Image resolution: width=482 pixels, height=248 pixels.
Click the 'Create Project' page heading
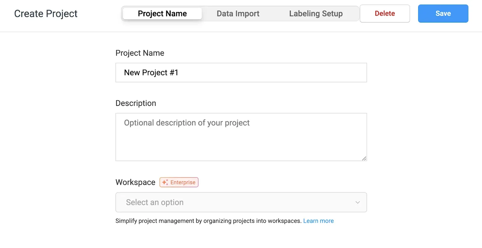click(x=46, y=14)
